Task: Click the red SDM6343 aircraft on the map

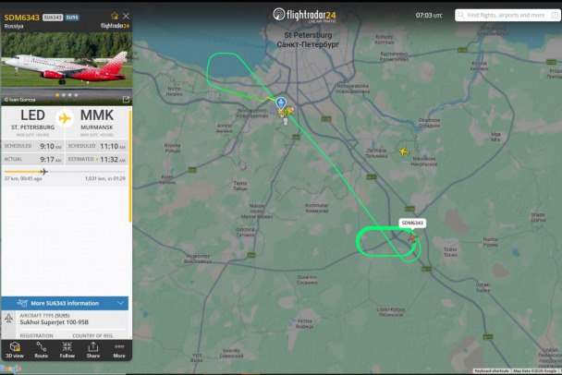Action: pyautogui.click(x=412, y=238)
